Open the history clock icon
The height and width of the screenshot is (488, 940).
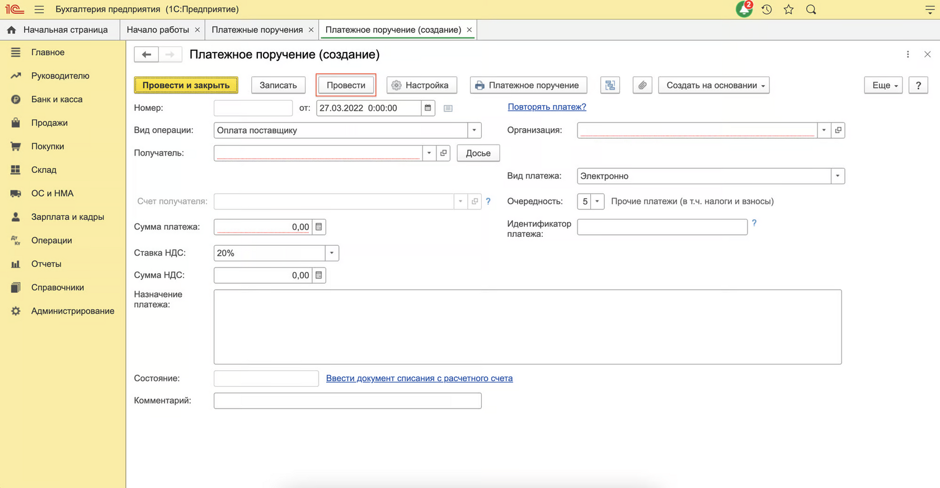point(767,10)
